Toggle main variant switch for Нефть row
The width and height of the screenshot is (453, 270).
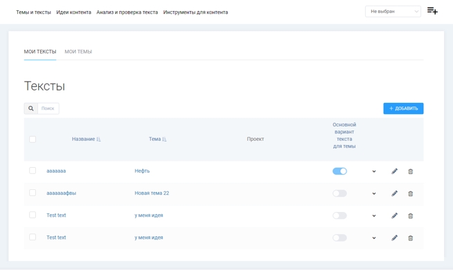(x=340, y=171)
